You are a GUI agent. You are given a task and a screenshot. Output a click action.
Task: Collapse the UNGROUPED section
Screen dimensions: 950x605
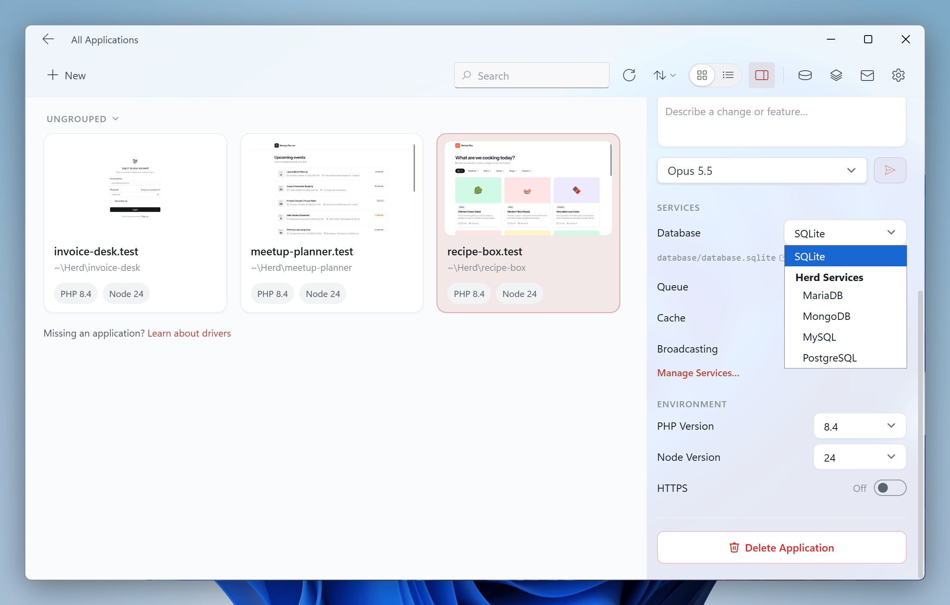coord(83,119)
